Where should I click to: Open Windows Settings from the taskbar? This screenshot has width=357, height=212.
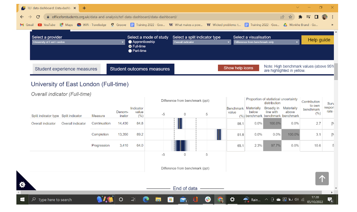pyautogui.click(x=232, y=200)
